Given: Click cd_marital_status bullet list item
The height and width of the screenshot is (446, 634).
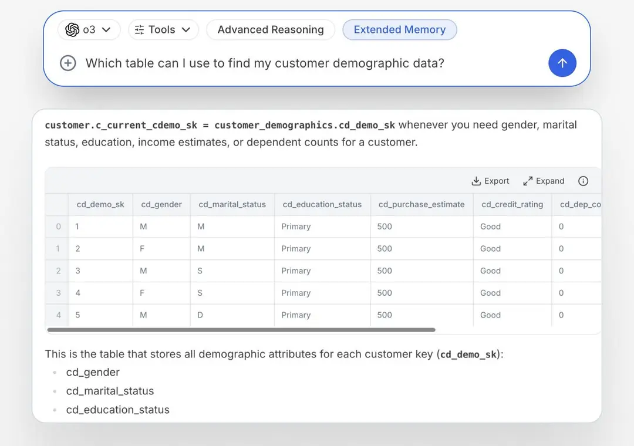Looking at the screenshot, I should (x=110, y=391).
